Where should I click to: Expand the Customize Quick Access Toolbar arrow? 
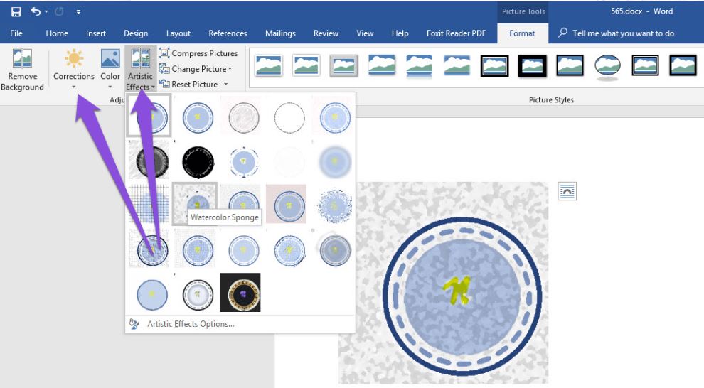click(x=78, y=12)
